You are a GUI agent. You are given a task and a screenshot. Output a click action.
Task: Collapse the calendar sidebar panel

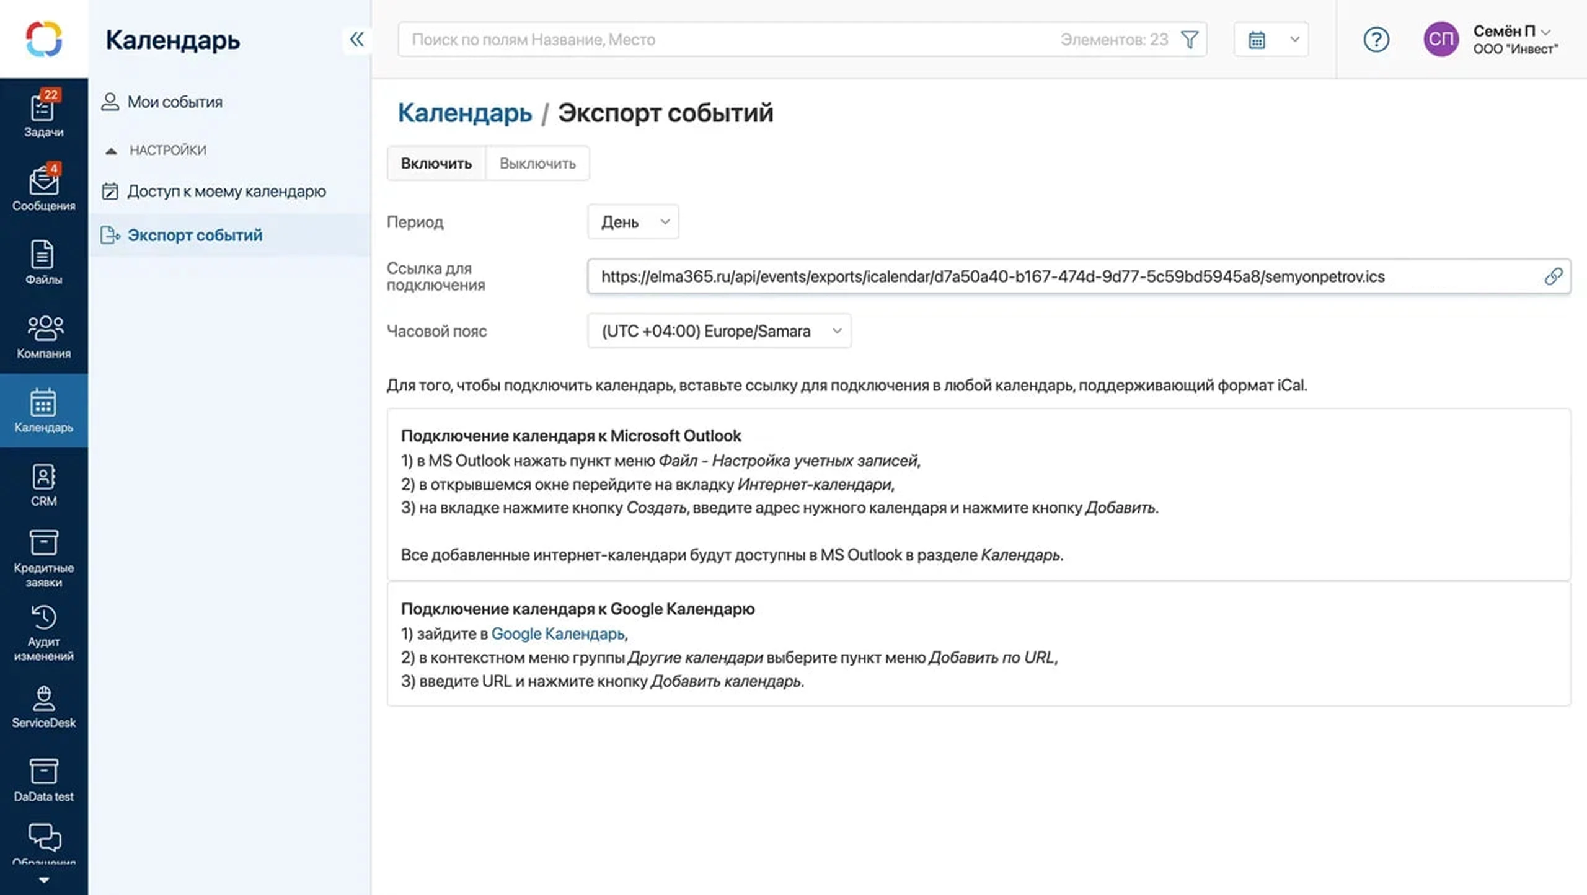[x=356, y=39]
